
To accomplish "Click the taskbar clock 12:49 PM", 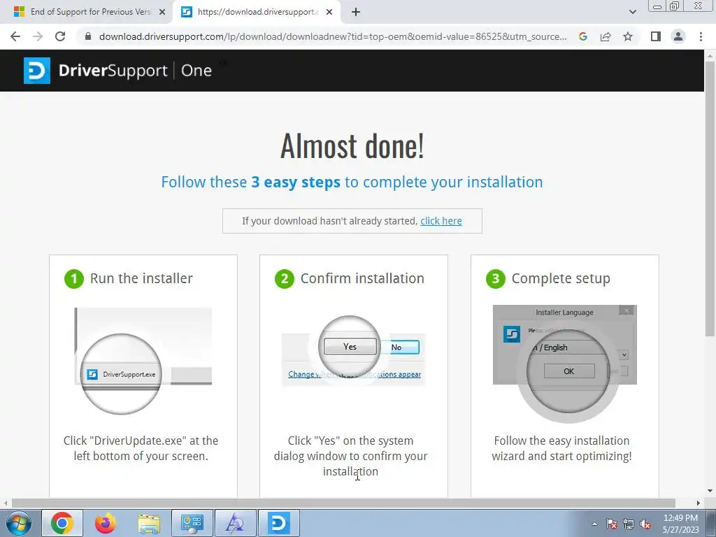I will click(x=680, y=524).
